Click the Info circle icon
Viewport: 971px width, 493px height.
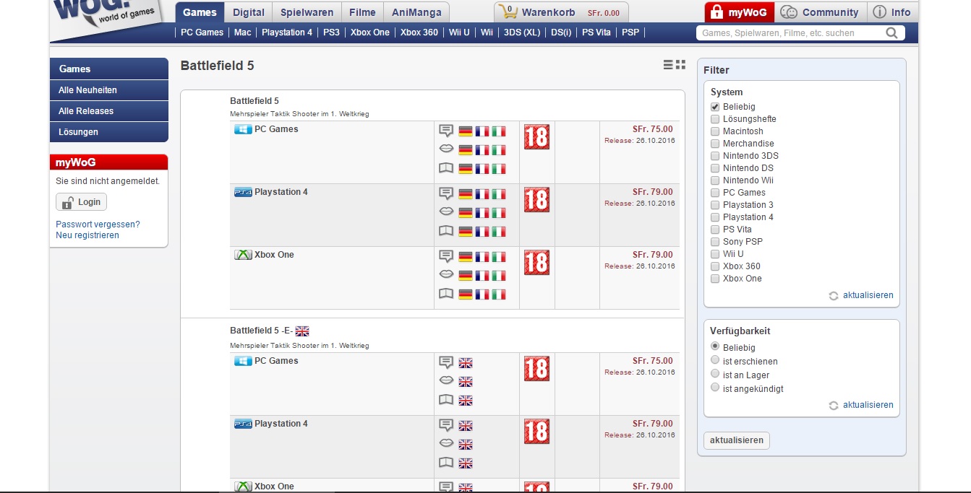click(x=879, y=12)
